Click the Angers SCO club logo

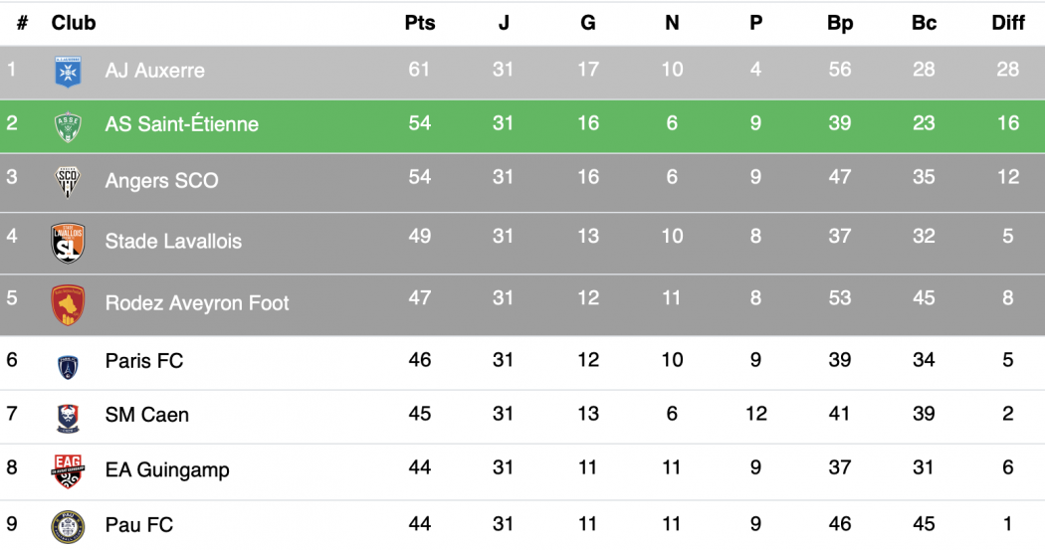click(68, 181)
